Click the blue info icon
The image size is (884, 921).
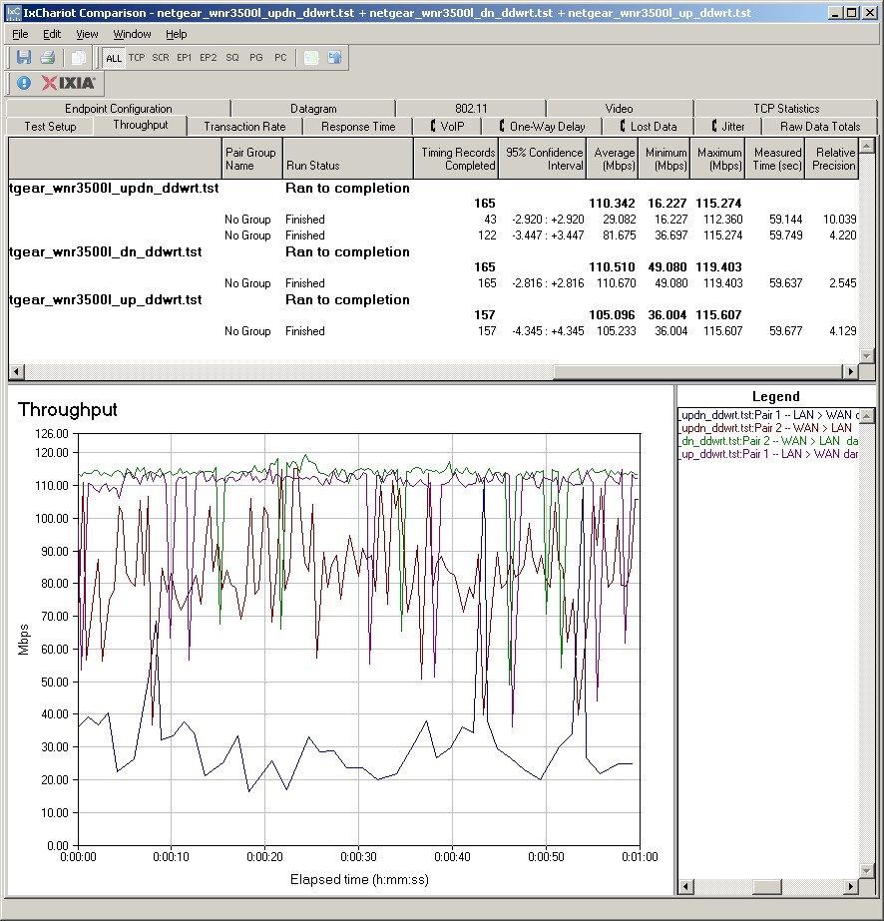(24, 84)
